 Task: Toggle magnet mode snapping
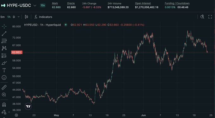tap(4, 105)
